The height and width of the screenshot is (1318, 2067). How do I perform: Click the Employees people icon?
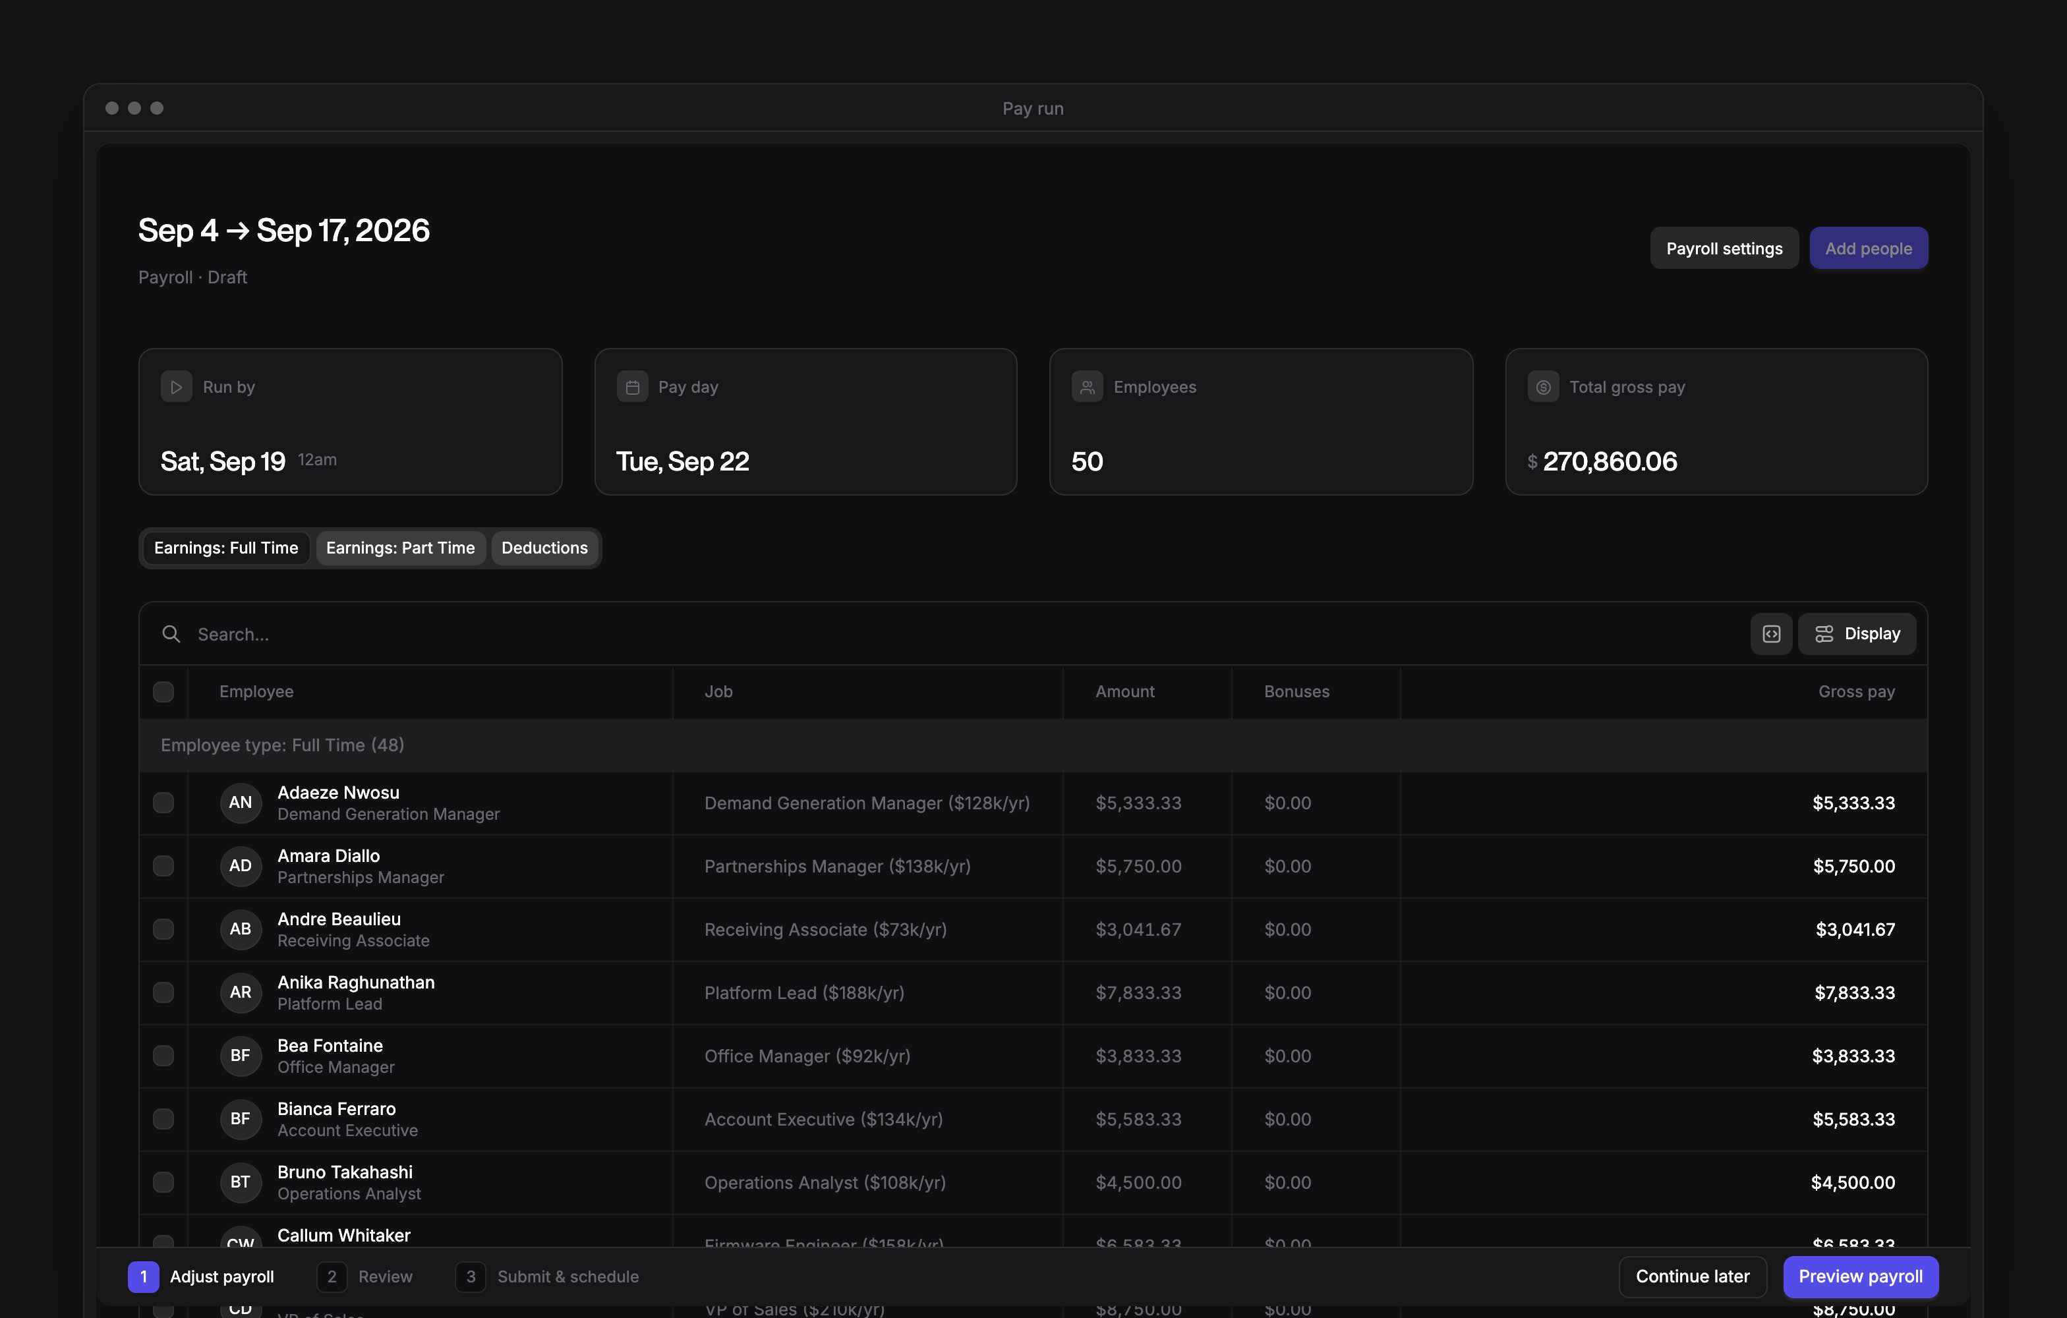pyautogui.click(x=1087, y=387)
